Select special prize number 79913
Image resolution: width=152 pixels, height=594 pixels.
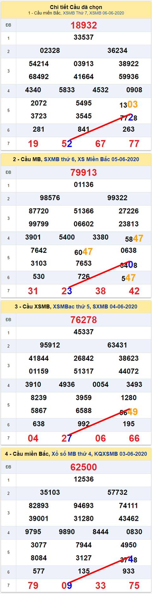(x=84, y=173)
